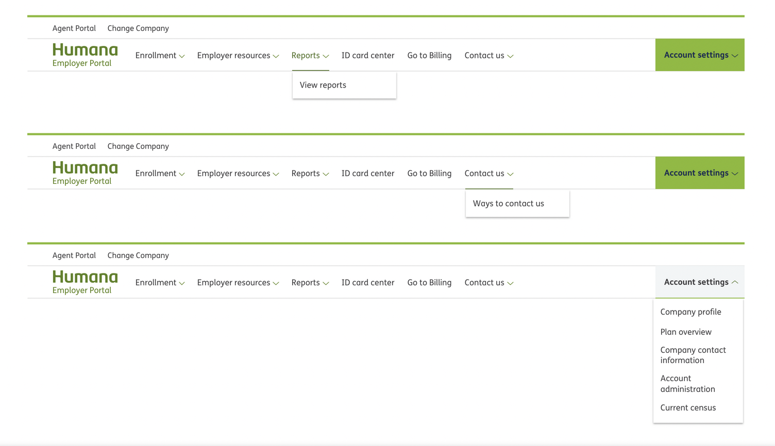This screenshot has width=775, height=446.
Task: Click Employer resources chevron in the navbar with Contact us open
Action: pyautogui.click(x=276, y=174)
